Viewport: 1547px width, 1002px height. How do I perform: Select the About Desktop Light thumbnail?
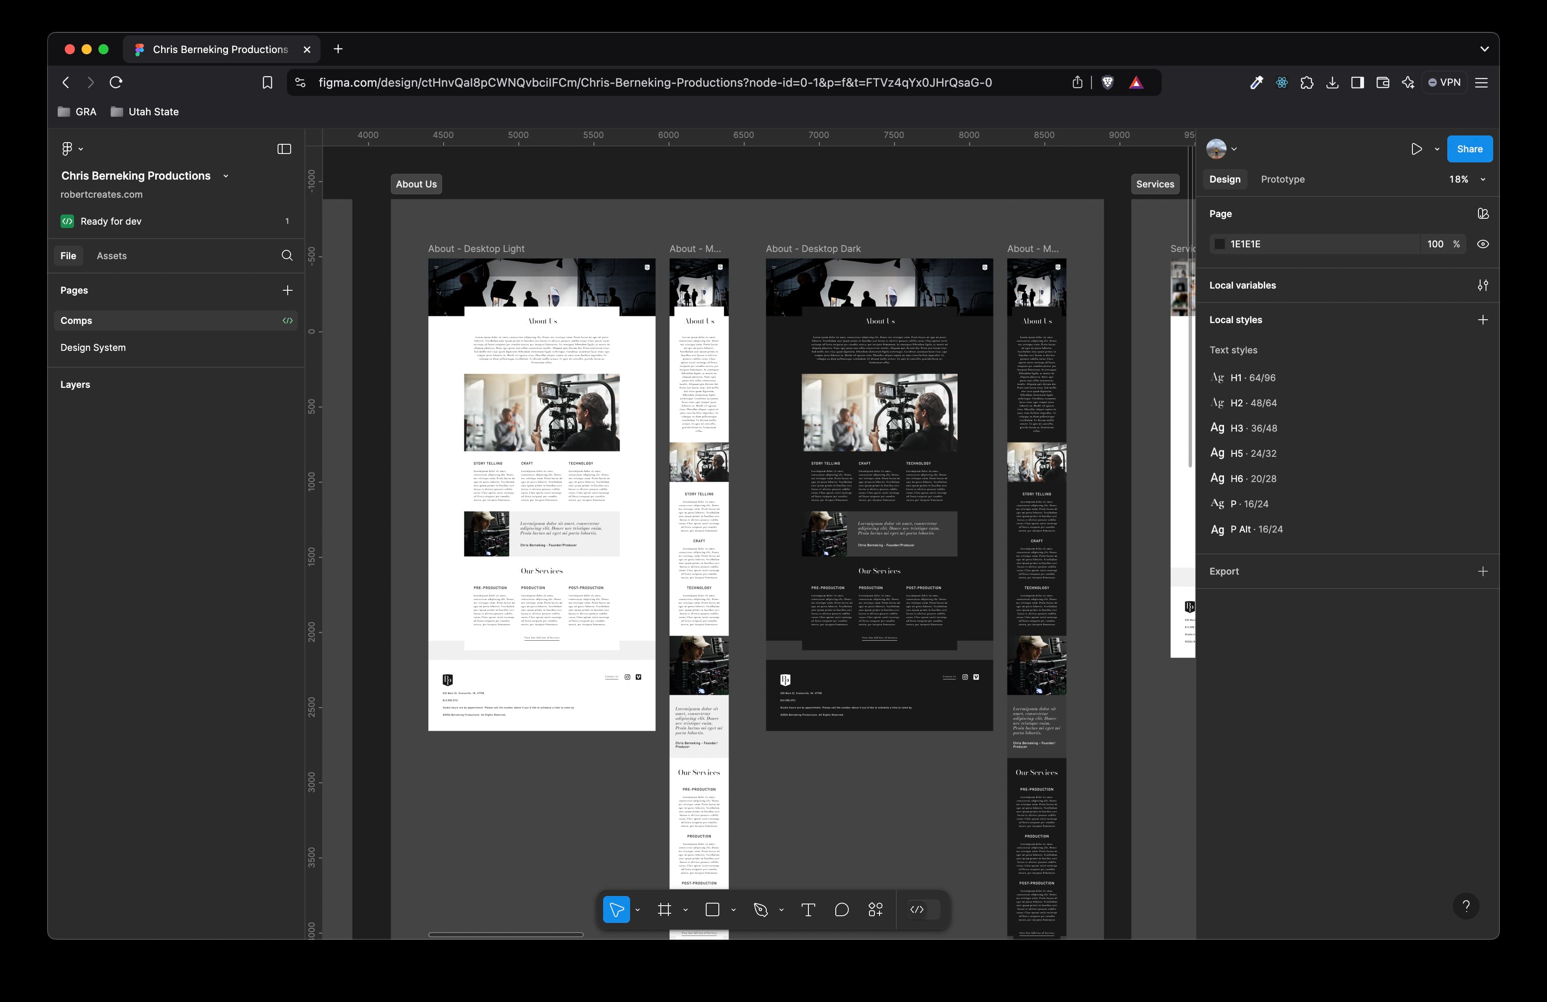[541, 494]
